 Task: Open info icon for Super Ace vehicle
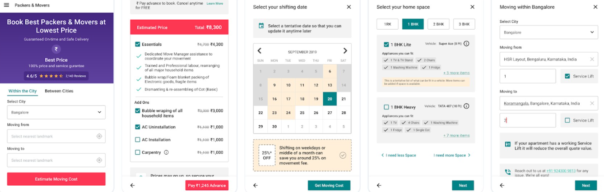[x=466, y=44]
